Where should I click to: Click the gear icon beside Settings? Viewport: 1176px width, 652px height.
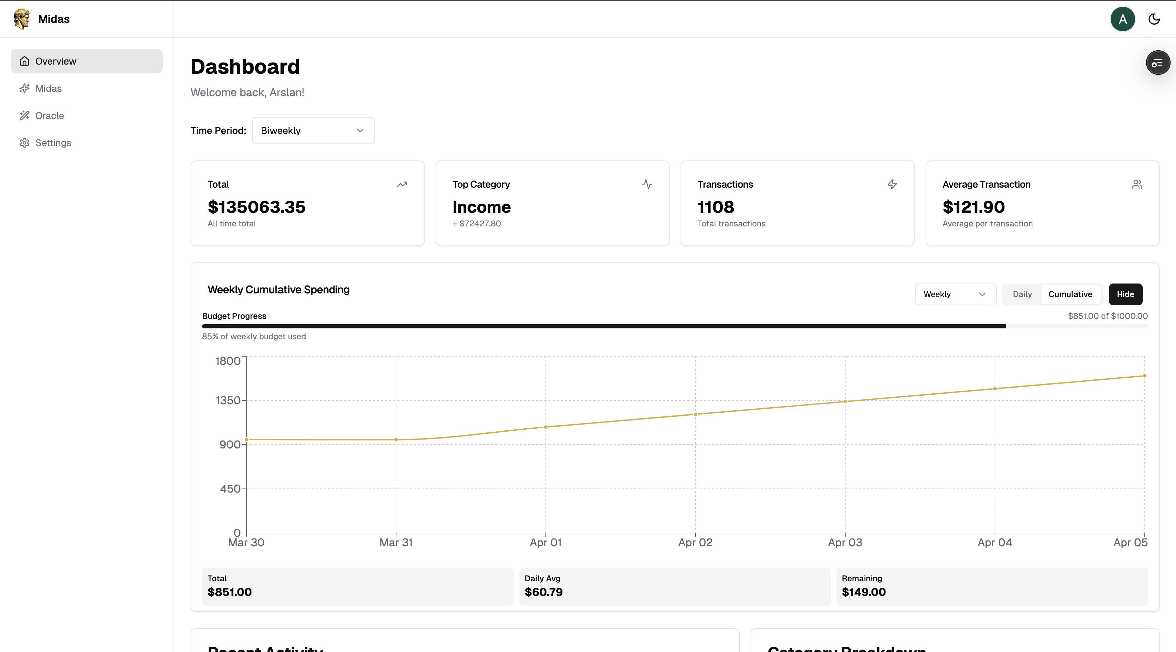tap(24, 143)
